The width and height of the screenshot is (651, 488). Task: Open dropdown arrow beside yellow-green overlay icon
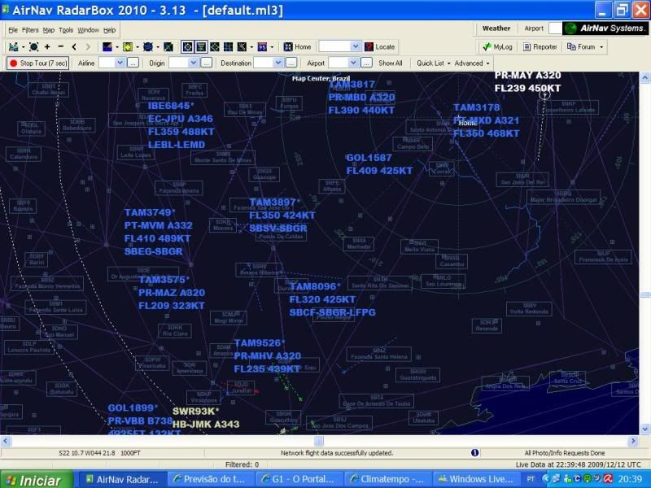tap(138, 47)
